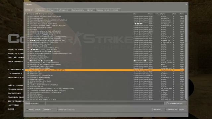Click НАША ГРУППА В menu entry
This screenshot has height=119, width=212.
coord(15,61)
